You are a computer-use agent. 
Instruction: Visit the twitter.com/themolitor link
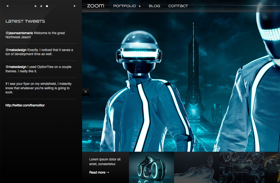(x=25, y=105)
